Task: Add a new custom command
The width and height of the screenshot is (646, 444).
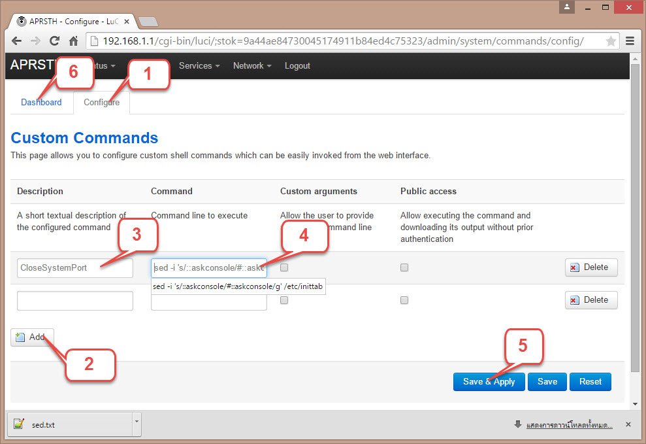Action: click(32, 337)
